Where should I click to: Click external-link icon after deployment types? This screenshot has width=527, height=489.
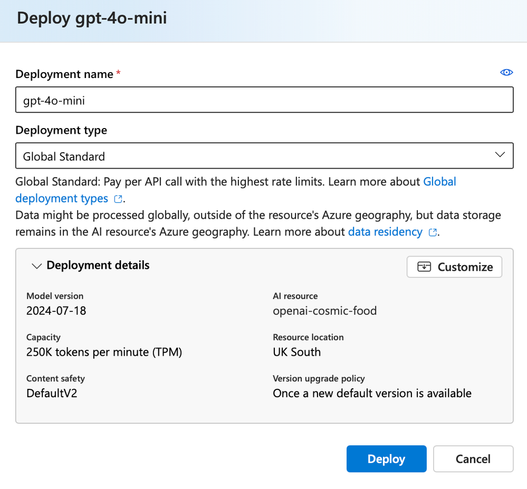coord(119,199)
